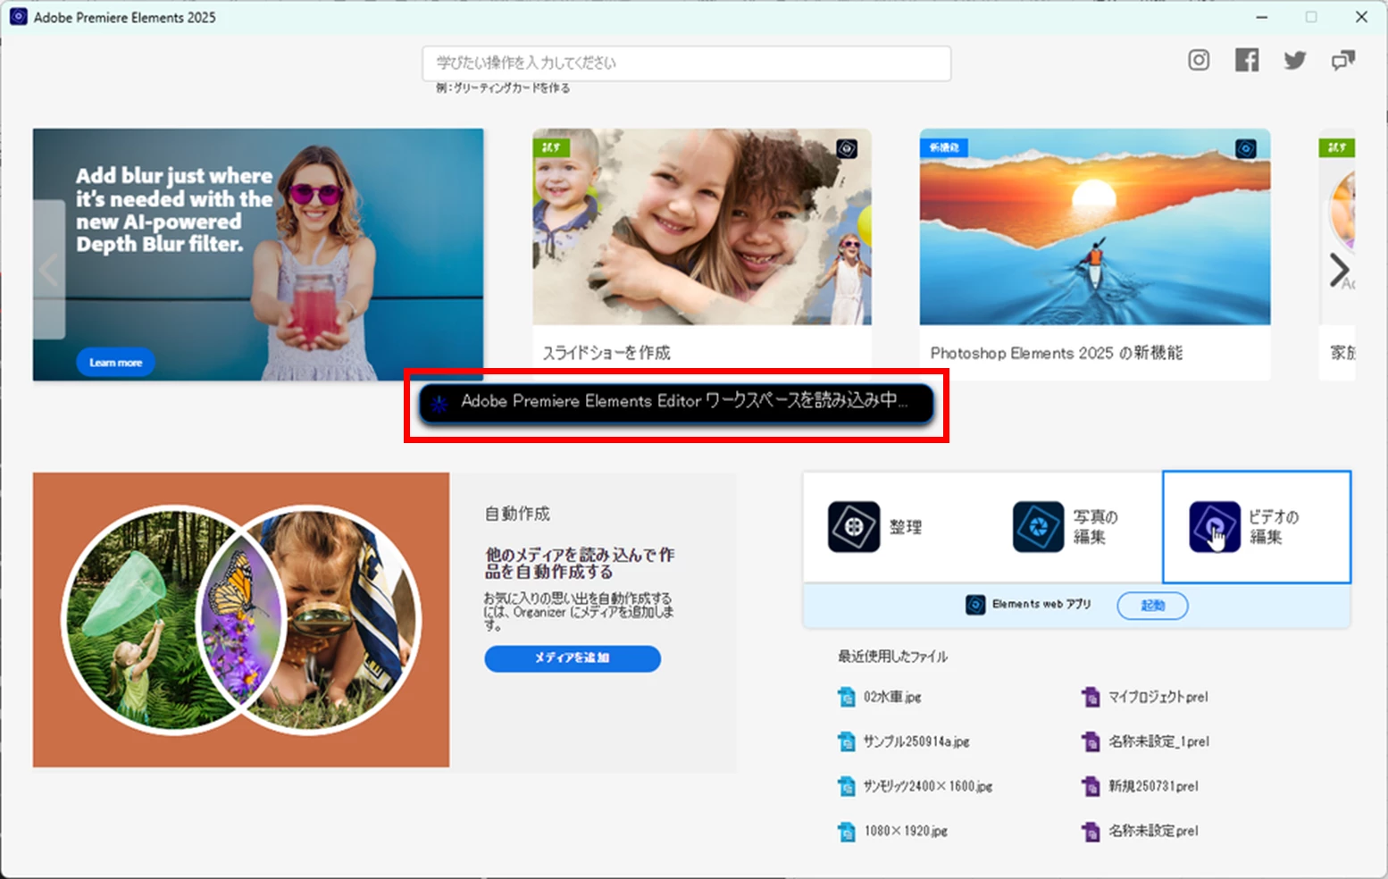Viewport: 1388px width, 879px height.
Task: Open the community chat bubbles icon
Action: tap(1343, 60)
